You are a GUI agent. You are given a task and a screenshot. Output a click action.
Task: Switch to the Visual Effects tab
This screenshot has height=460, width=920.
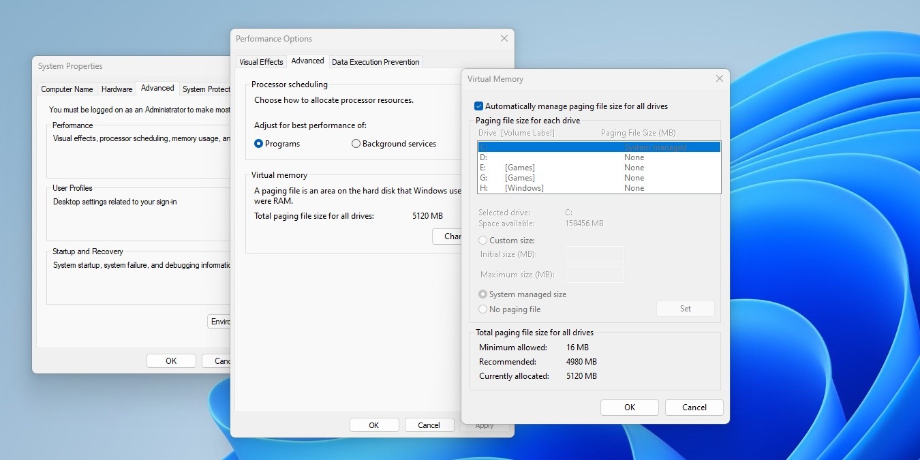coord(261,61)
